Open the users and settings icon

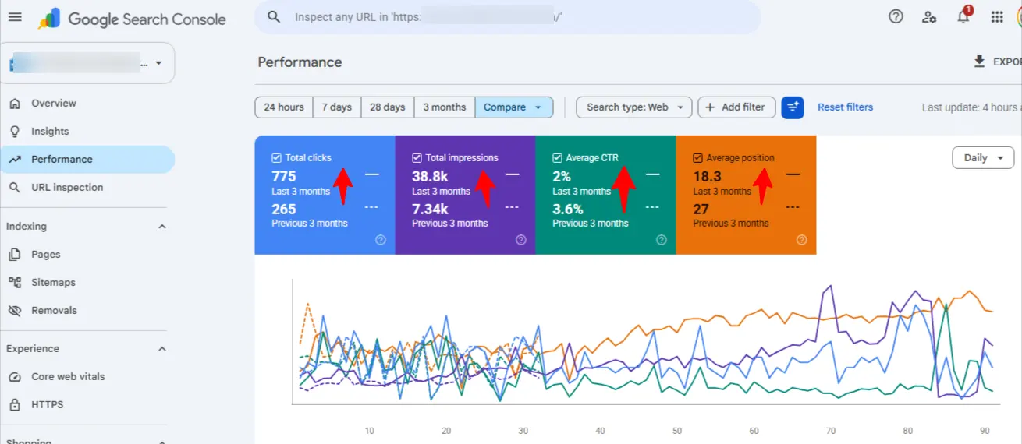pyautogui.click(x=929, y=16)
